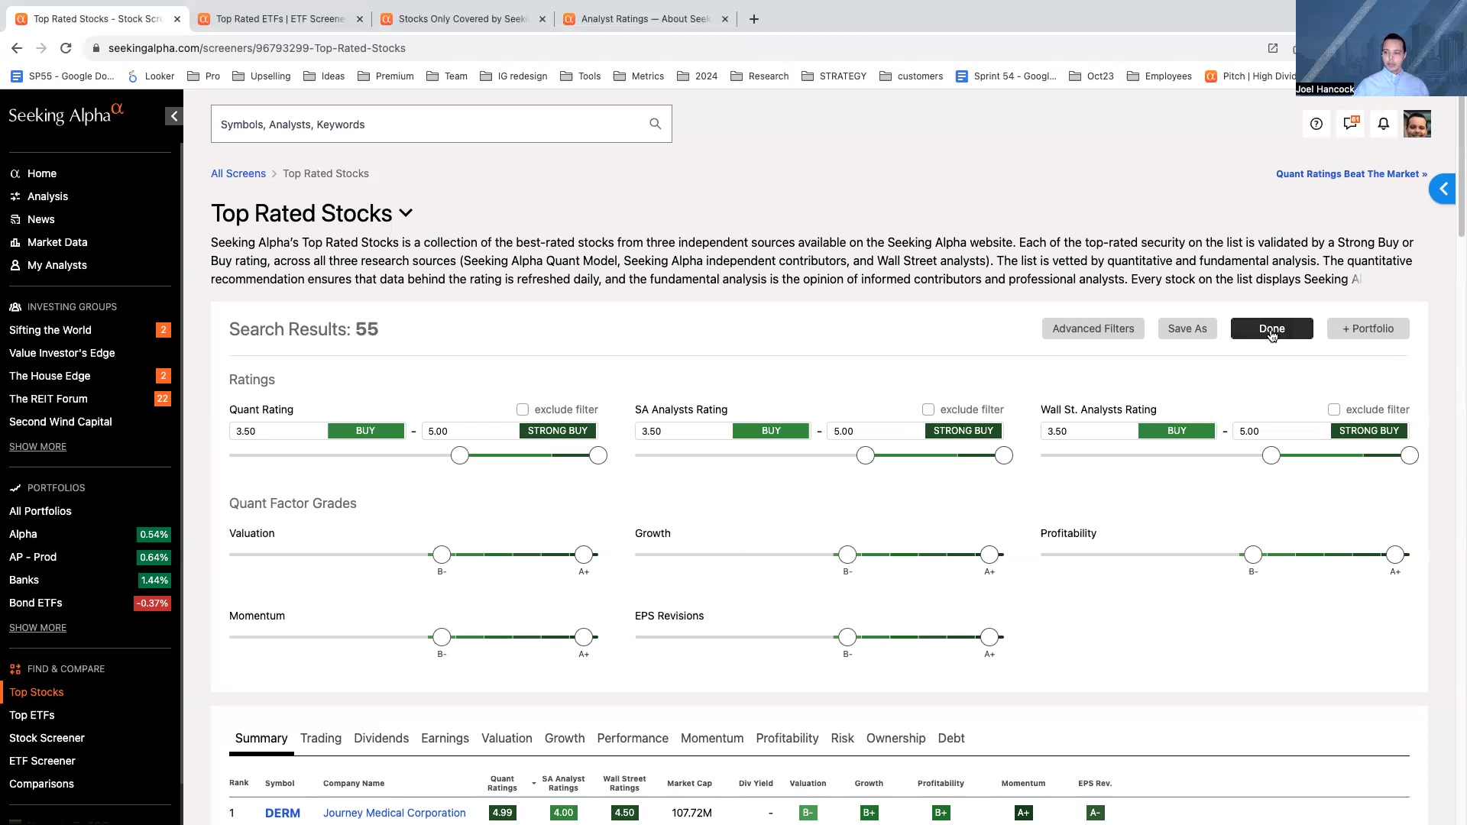Open My Analysts in the sidebar
The height and width of the screenshot is (825, 1467).
(x=57, y=265)
